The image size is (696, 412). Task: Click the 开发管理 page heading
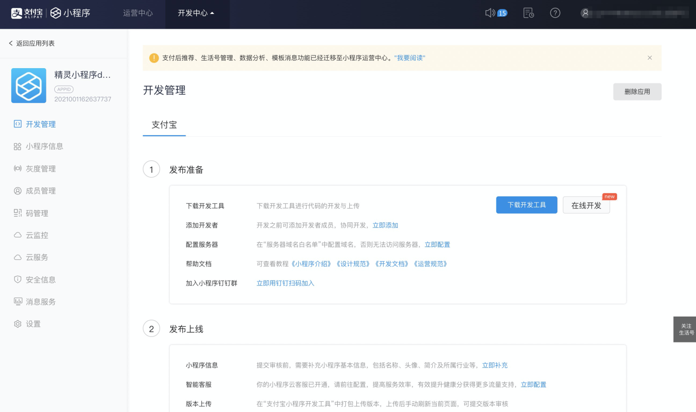point(164,90)
